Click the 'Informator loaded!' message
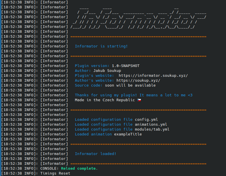 point(95,154)
